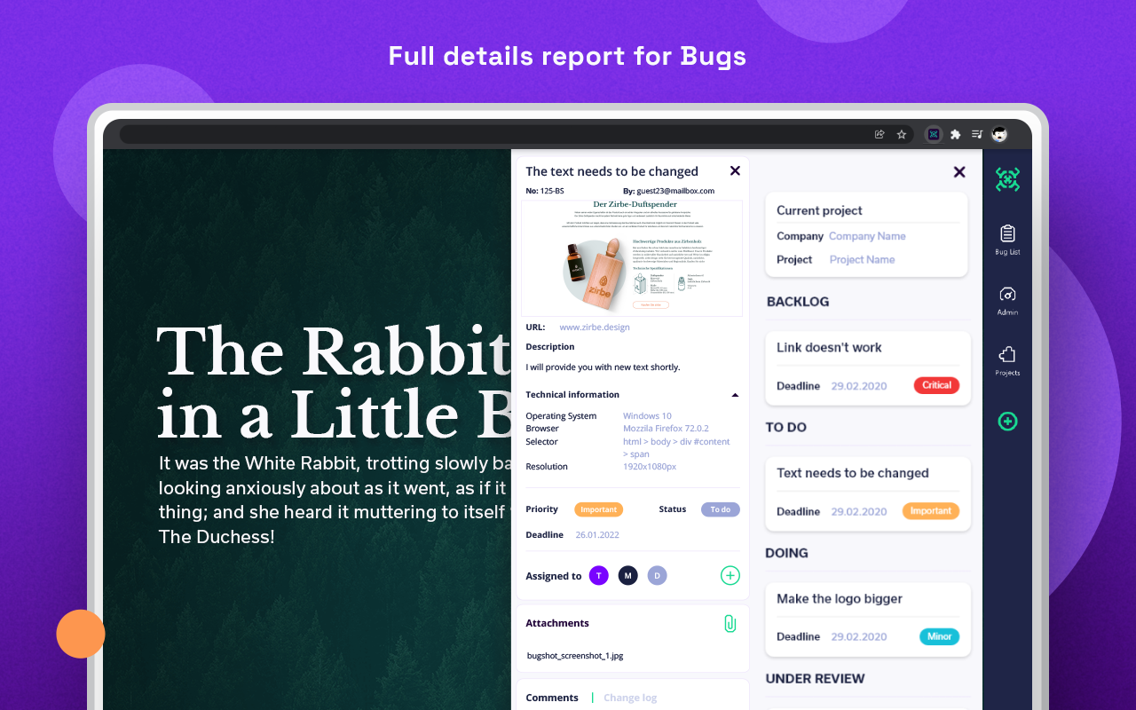Open the www.zirbe.design URL link

click(x=595, y=327)
